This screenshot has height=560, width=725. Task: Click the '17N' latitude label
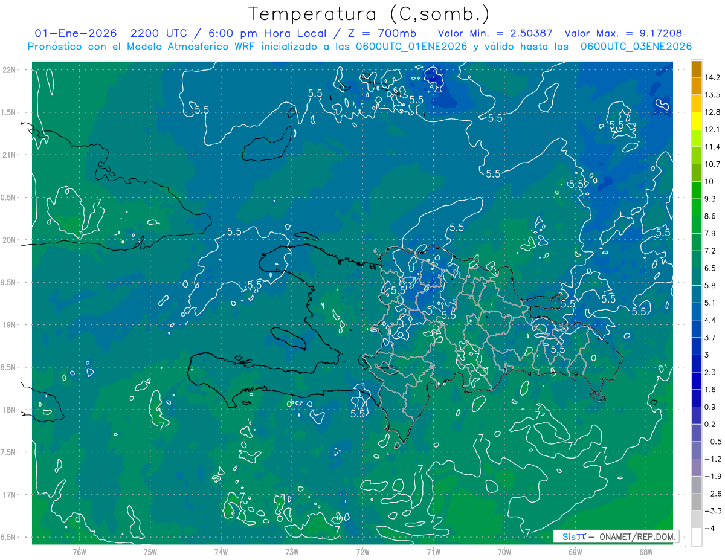pos(10,495)
